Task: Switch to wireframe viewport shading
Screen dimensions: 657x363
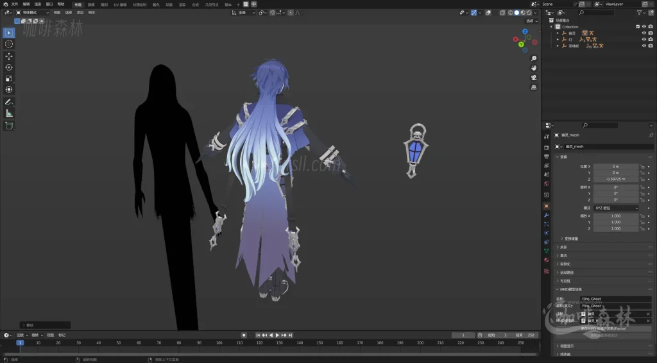Action: tap(510, 13)
